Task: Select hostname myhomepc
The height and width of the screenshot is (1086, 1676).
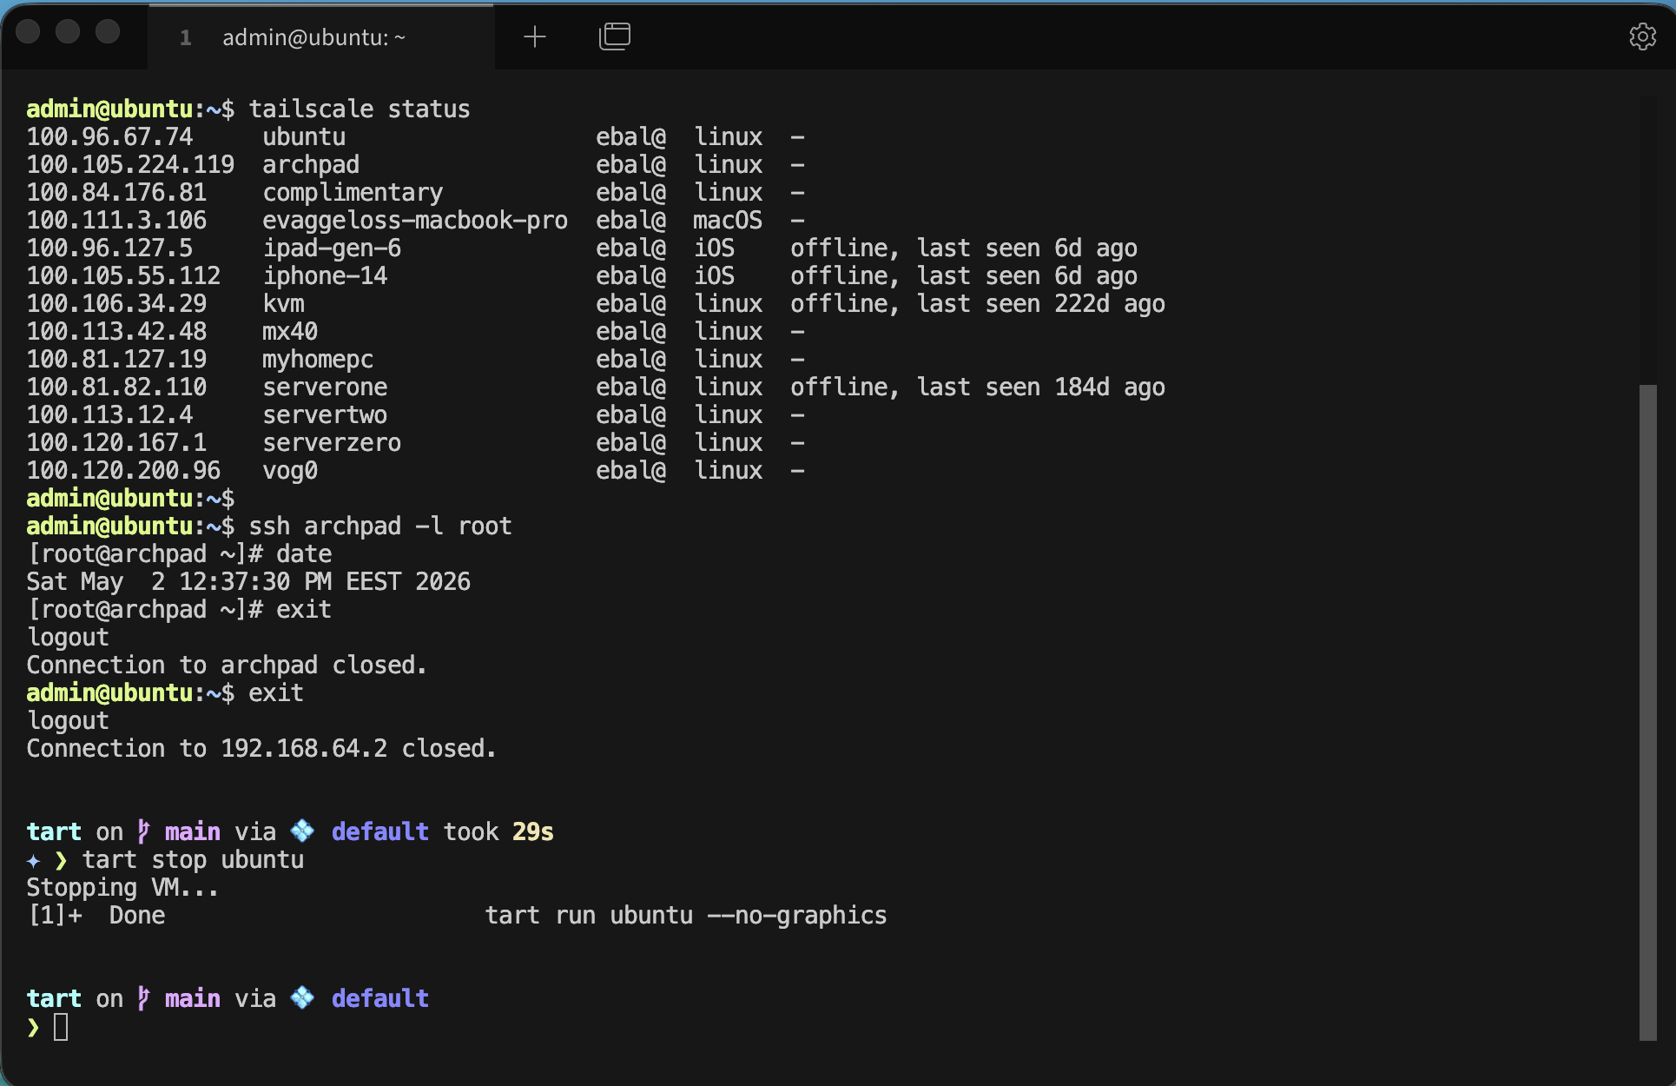Action: pos(318,360)
